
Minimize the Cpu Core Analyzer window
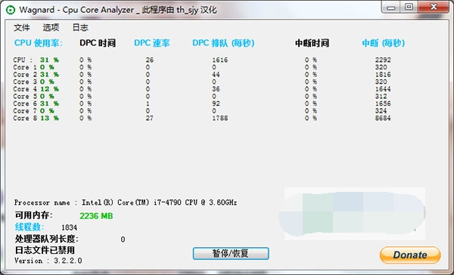pos(390,7)
